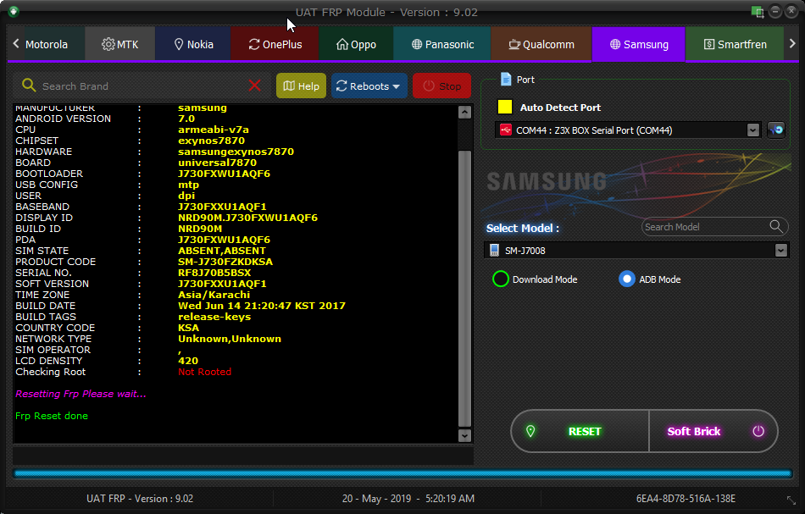The width and height of the screenshot is (805, 514).
Task: Click 'UAT FRP - Version : 9.02' status text
Action: click(x=140, y=499)
